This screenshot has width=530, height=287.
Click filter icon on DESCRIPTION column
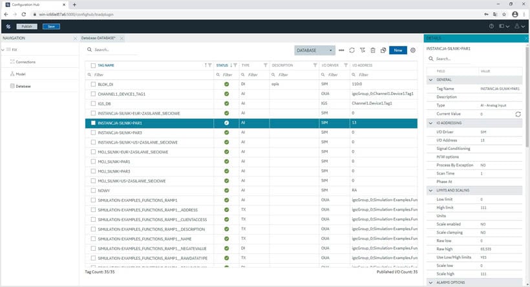[x=315, y=65]
